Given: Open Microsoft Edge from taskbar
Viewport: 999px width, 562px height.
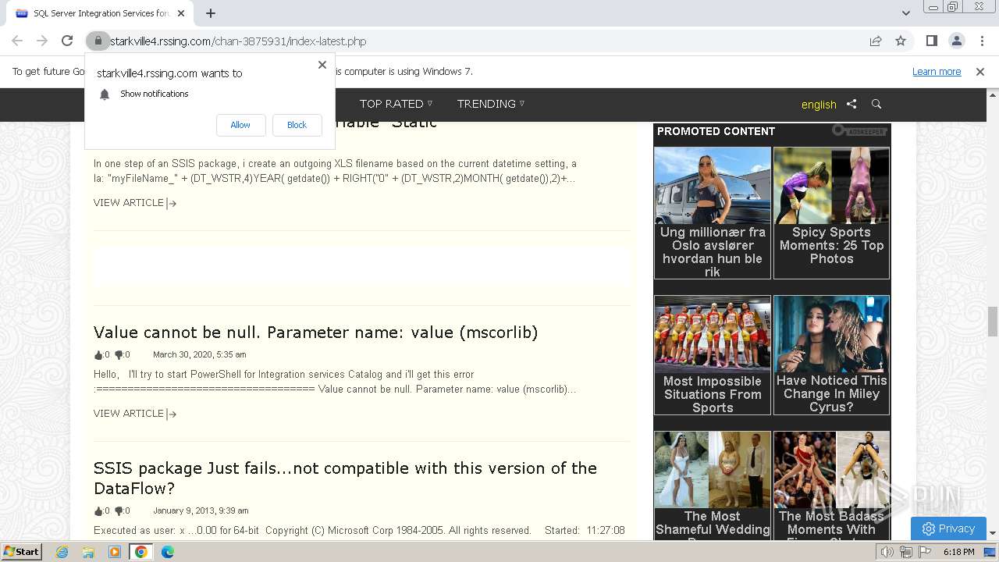Looking at the screenshot, I should [168, 552].
